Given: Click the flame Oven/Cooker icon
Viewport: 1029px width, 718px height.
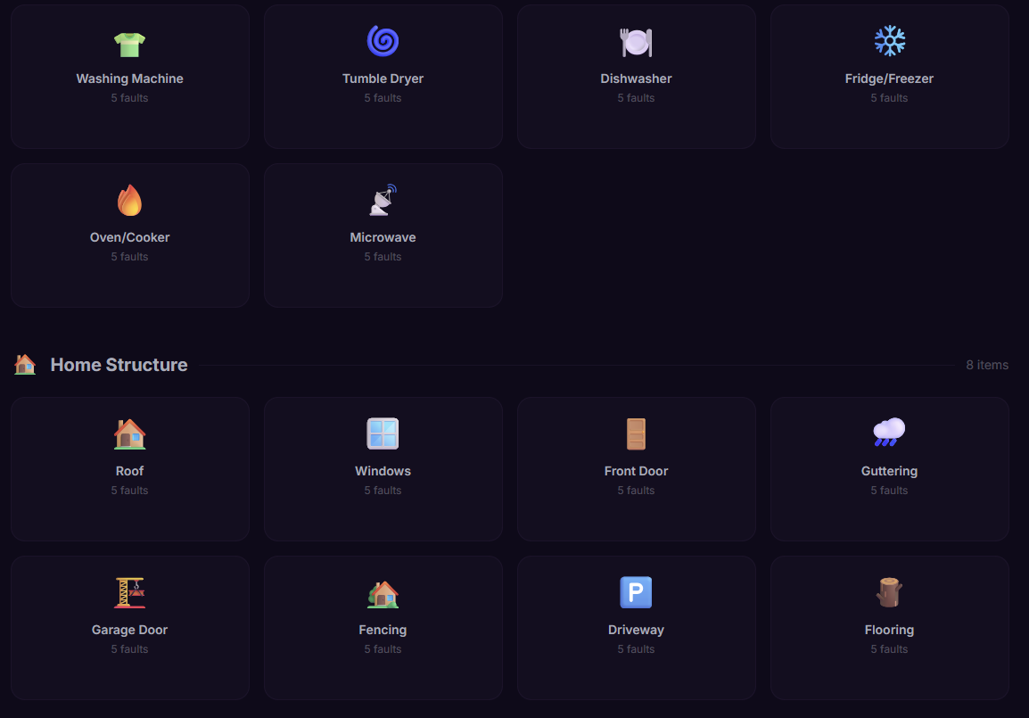Looking at the screenshot, I should point(129,200).
